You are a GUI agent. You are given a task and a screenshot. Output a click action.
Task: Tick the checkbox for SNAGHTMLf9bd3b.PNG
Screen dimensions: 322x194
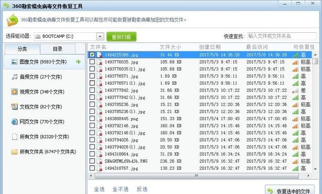tap(92, 161)
